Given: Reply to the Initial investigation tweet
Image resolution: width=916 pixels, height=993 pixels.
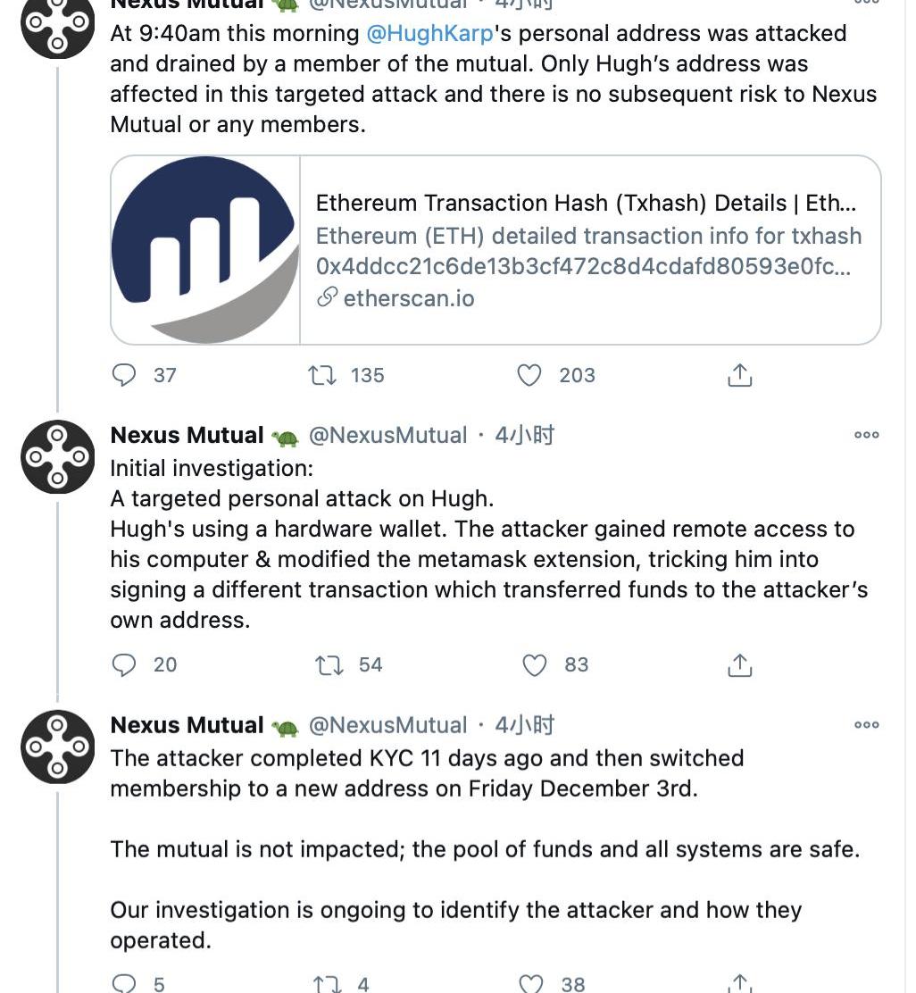Looking at the screenshot, I should tap(124, 665).
